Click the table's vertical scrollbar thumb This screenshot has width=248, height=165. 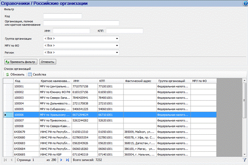point(244,100)
